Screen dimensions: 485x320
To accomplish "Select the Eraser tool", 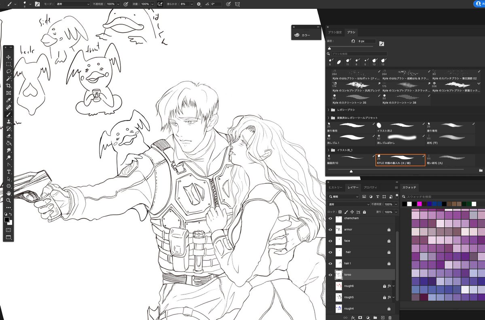I will tap(8, 136).
